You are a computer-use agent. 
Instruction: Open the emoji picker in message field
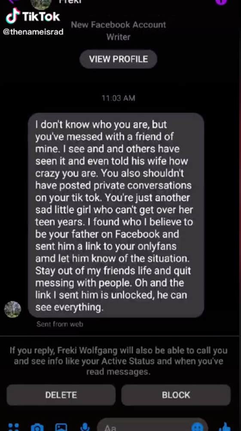pyautogui.click(x=198, y=427)
